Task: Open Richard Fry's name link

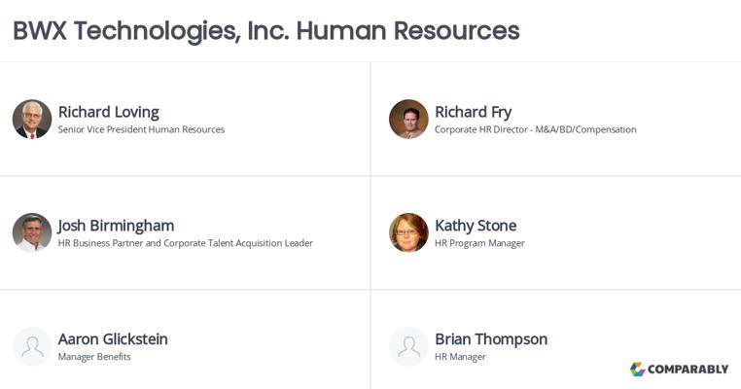Action: [x=473, y=112]
